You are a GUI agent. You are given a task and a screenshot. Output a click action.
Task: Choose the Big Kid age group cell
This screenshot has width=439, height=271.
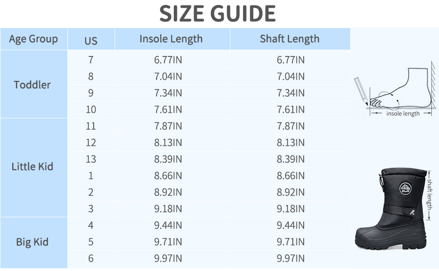(33, 242)
